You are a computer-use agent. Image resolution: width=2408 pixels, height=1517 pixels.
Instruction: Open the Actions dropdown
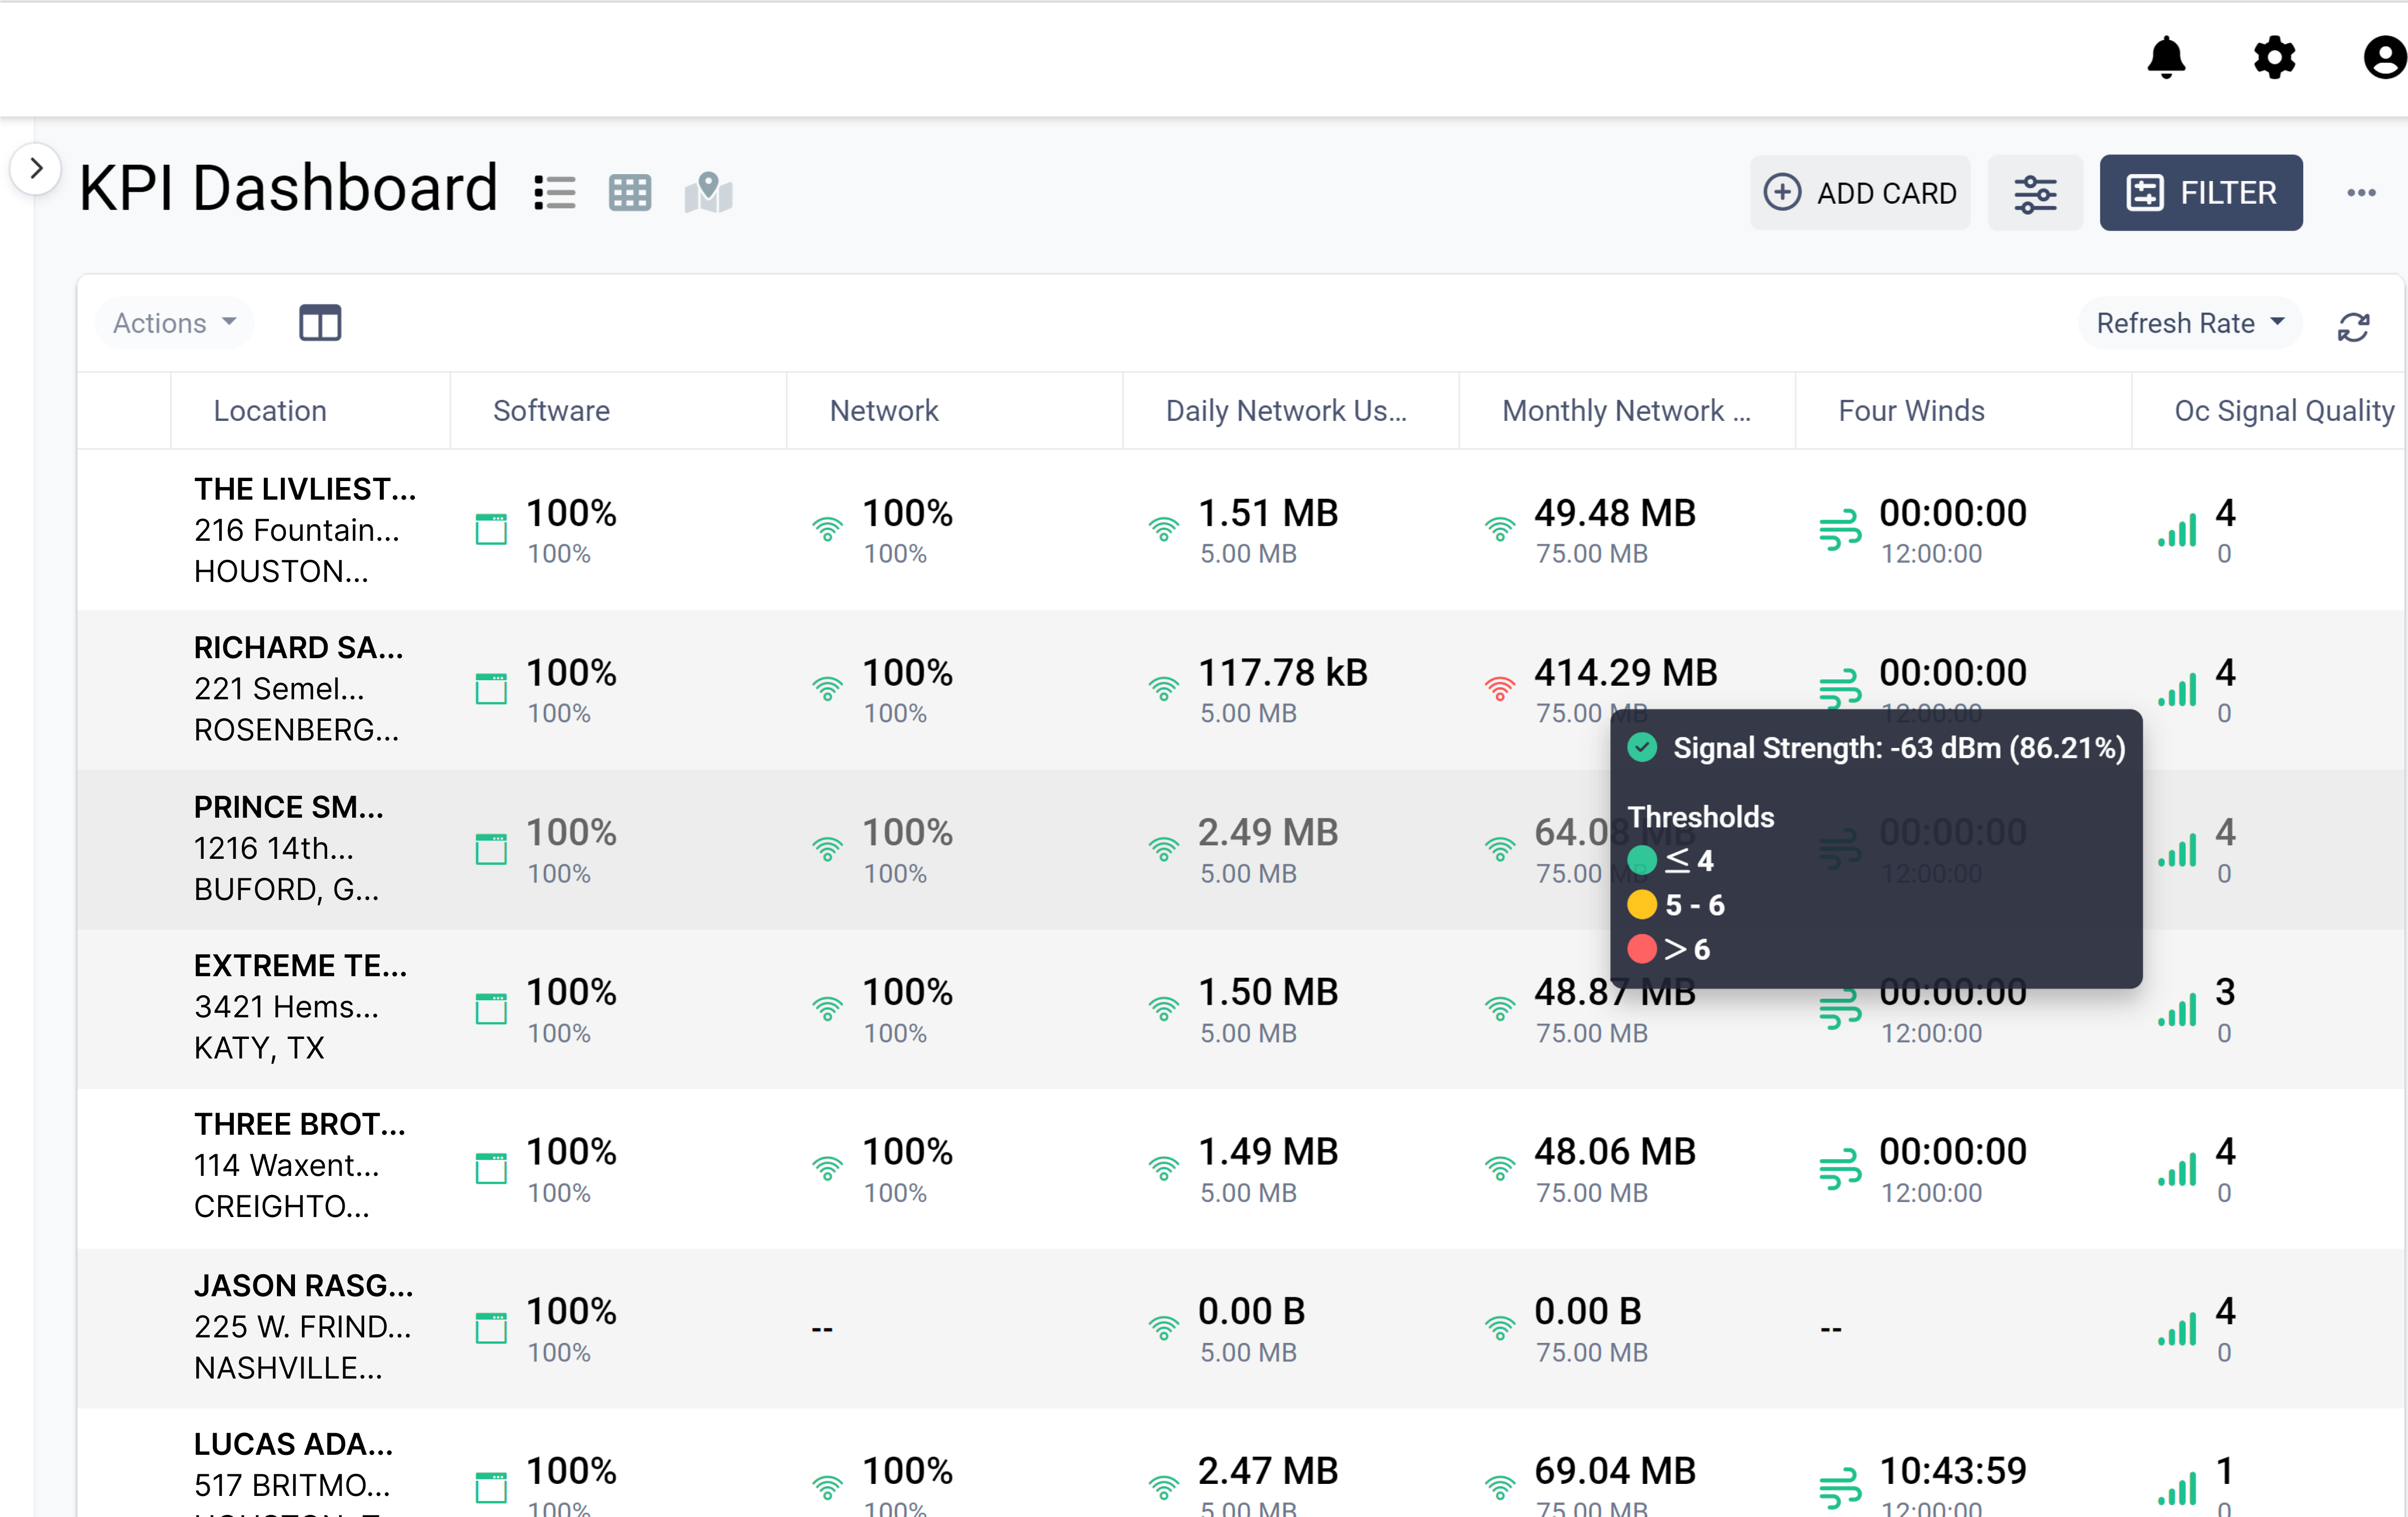point(174,322)
